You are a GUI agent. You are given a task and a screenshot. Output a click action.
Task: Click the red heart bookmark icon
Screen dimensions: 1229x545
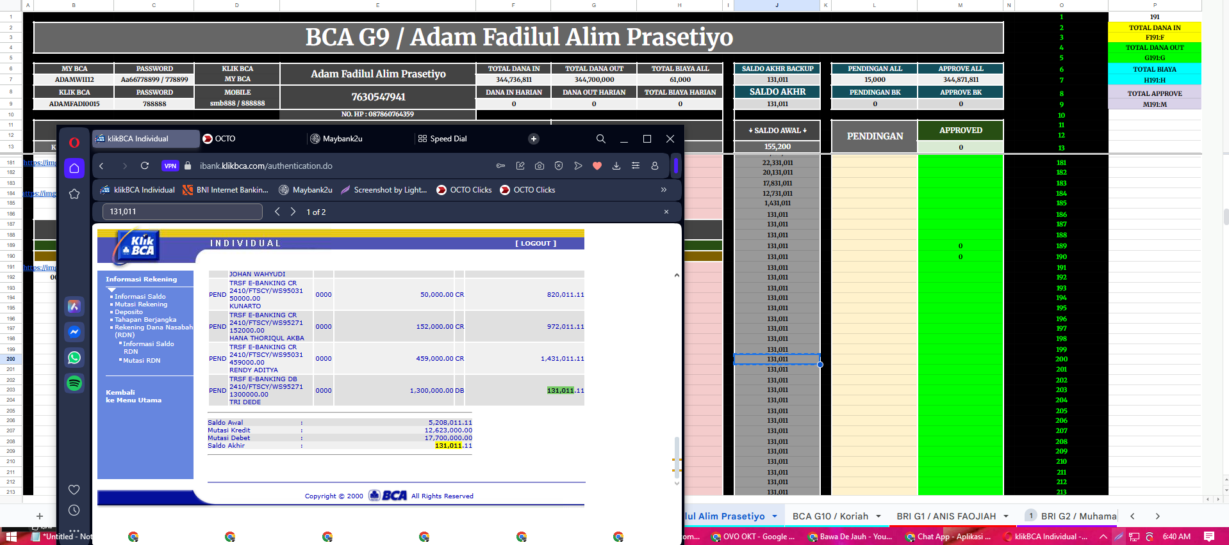597,166
